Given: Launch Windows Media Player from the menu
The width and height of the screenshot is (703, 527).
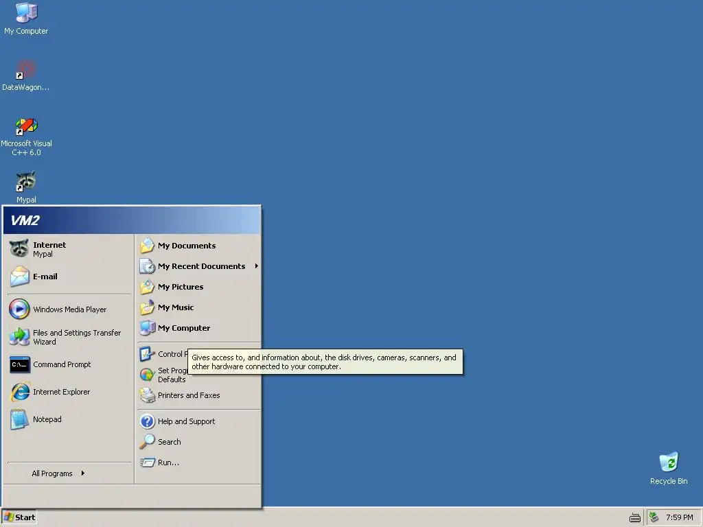Looking at the screenshot, I should click(69, 309).
